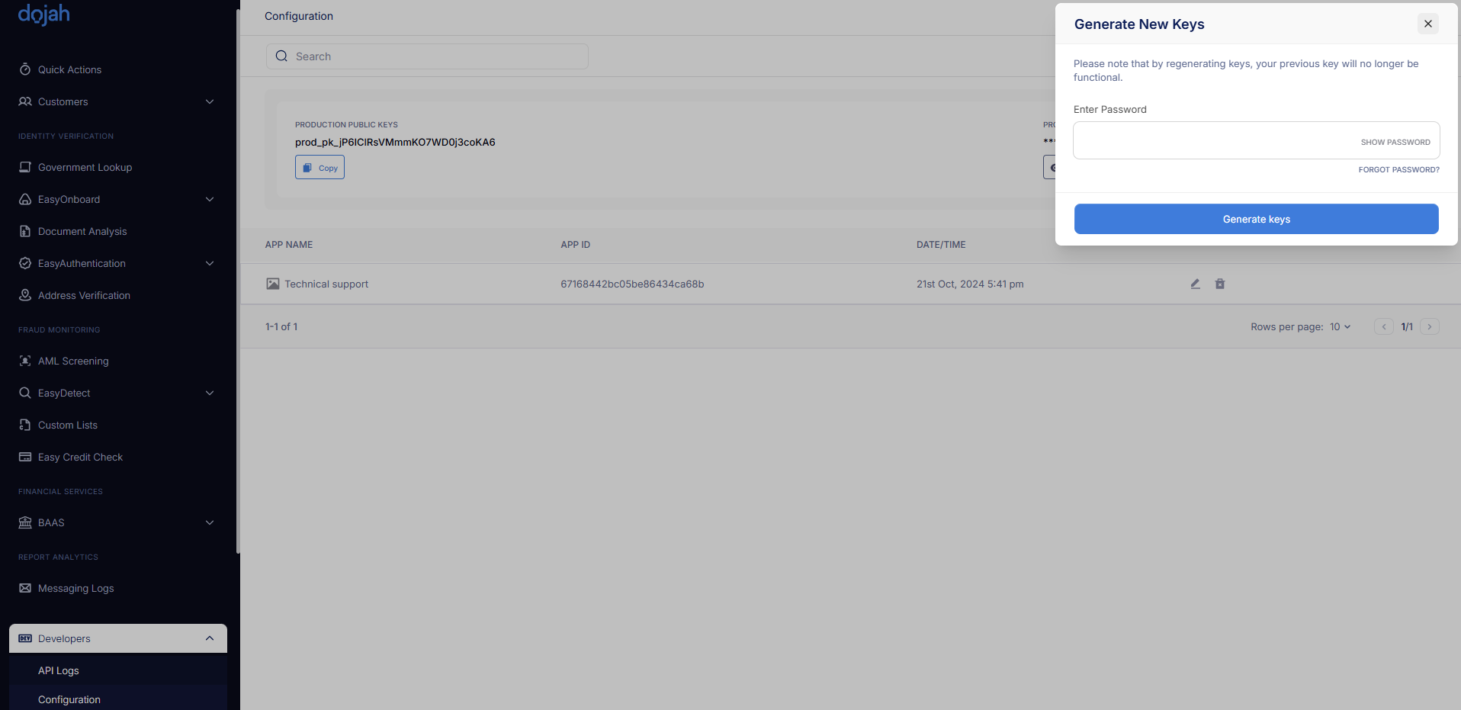Click the Messaging Logs envelope icon
Viewport: 1461px width, 710px height.
click(x=25, y=588)
